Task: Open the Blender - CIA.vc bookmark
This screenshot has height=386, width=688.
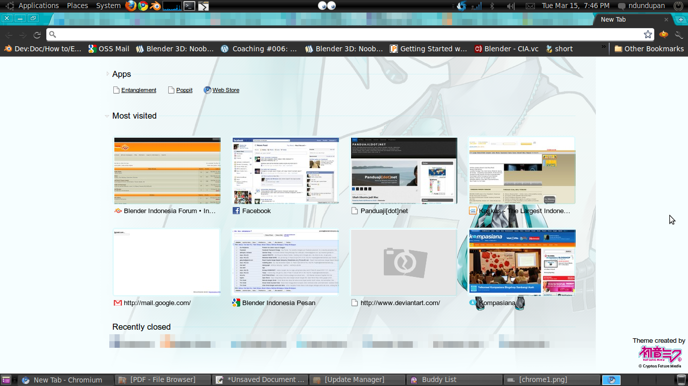Action: tap(507, 49)
